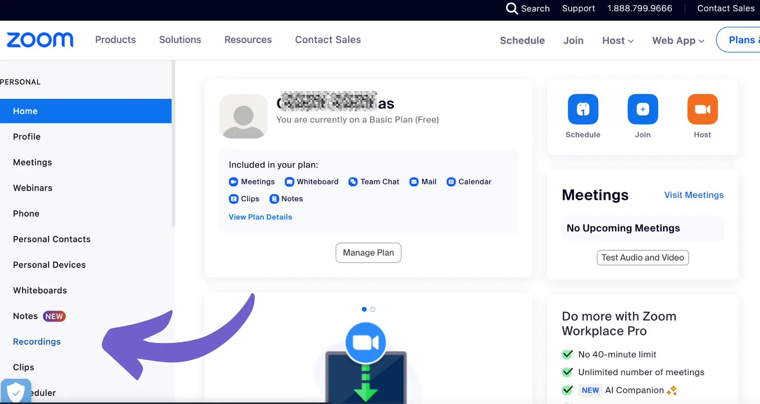The width and height of the screenshot is (760, 404).
Task: Click the Search magnifier icon
Action: pos(512,8)
